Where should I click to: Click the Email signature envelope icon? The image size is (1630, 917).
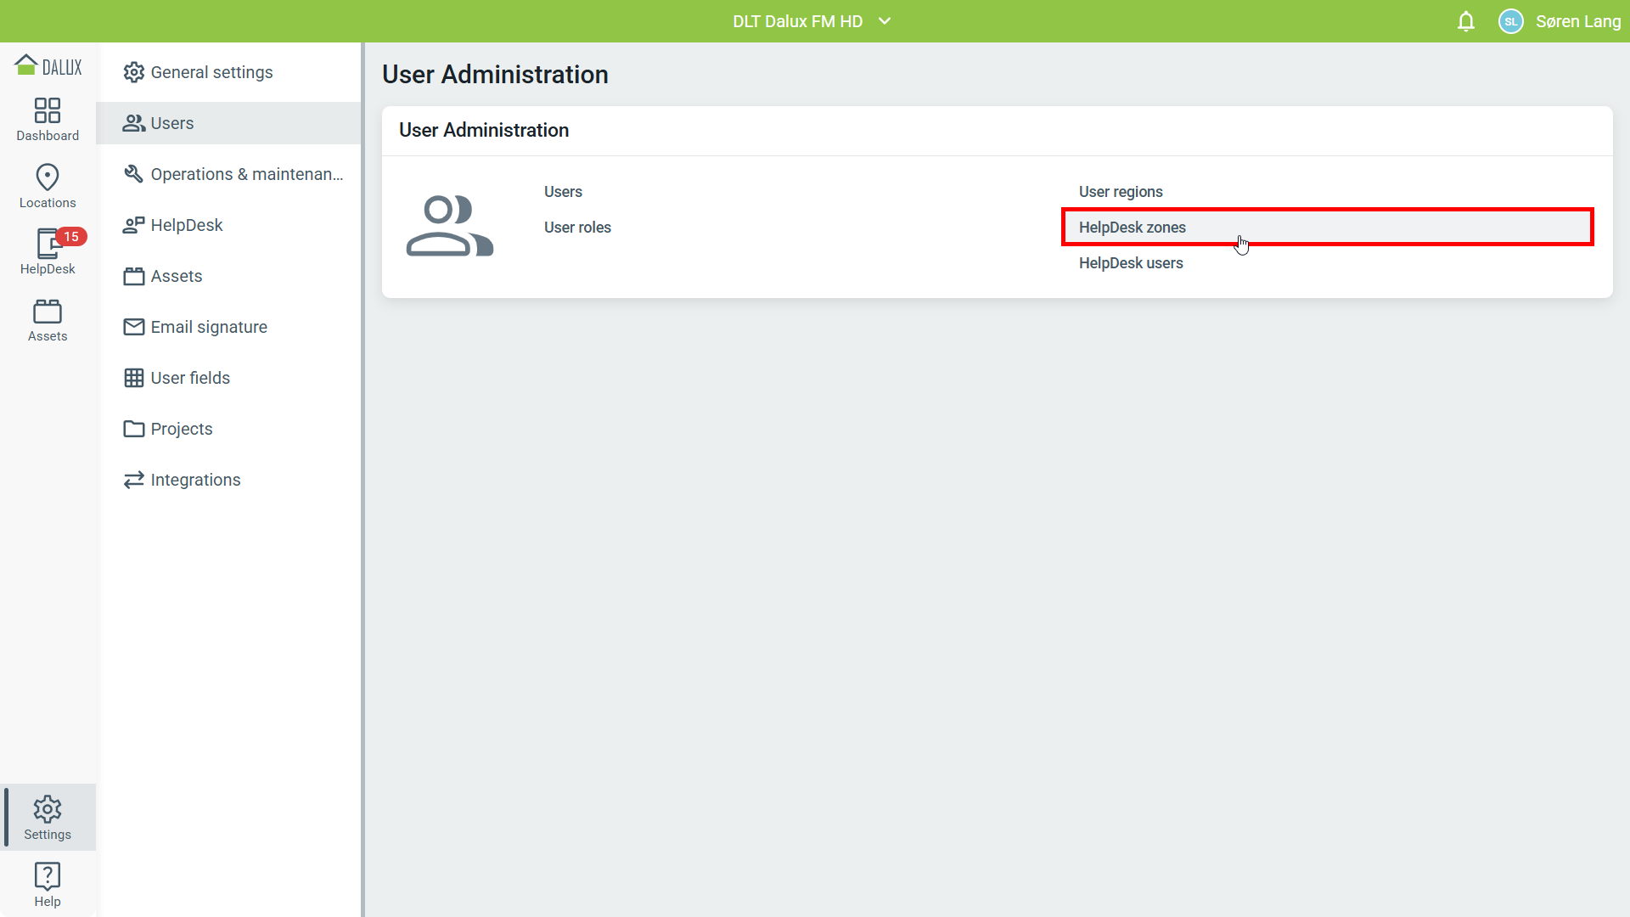pyautogui.click(x=134, y=327)
